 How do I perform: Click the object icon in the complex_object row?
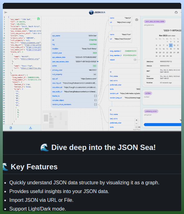[95, 100]
